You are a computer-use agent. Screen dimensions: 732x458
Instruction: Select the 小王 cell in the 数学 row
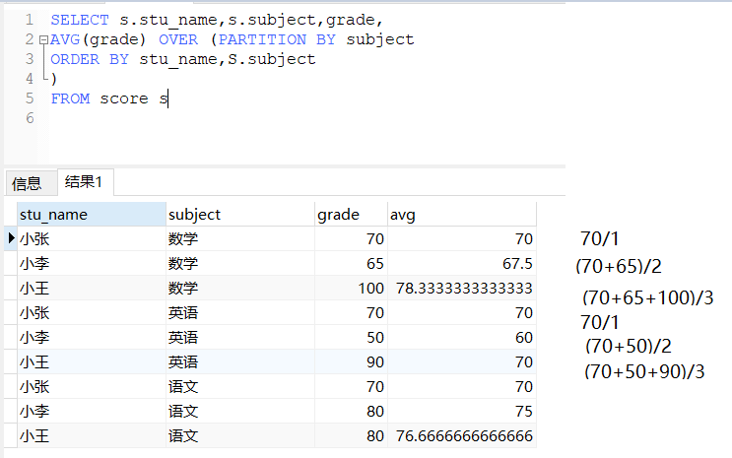click(x=92, y=288)
